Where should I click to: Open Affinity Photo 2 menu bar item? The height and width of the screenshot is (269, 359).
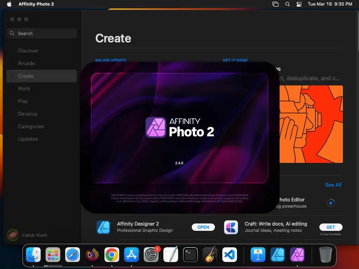(36, 4)
